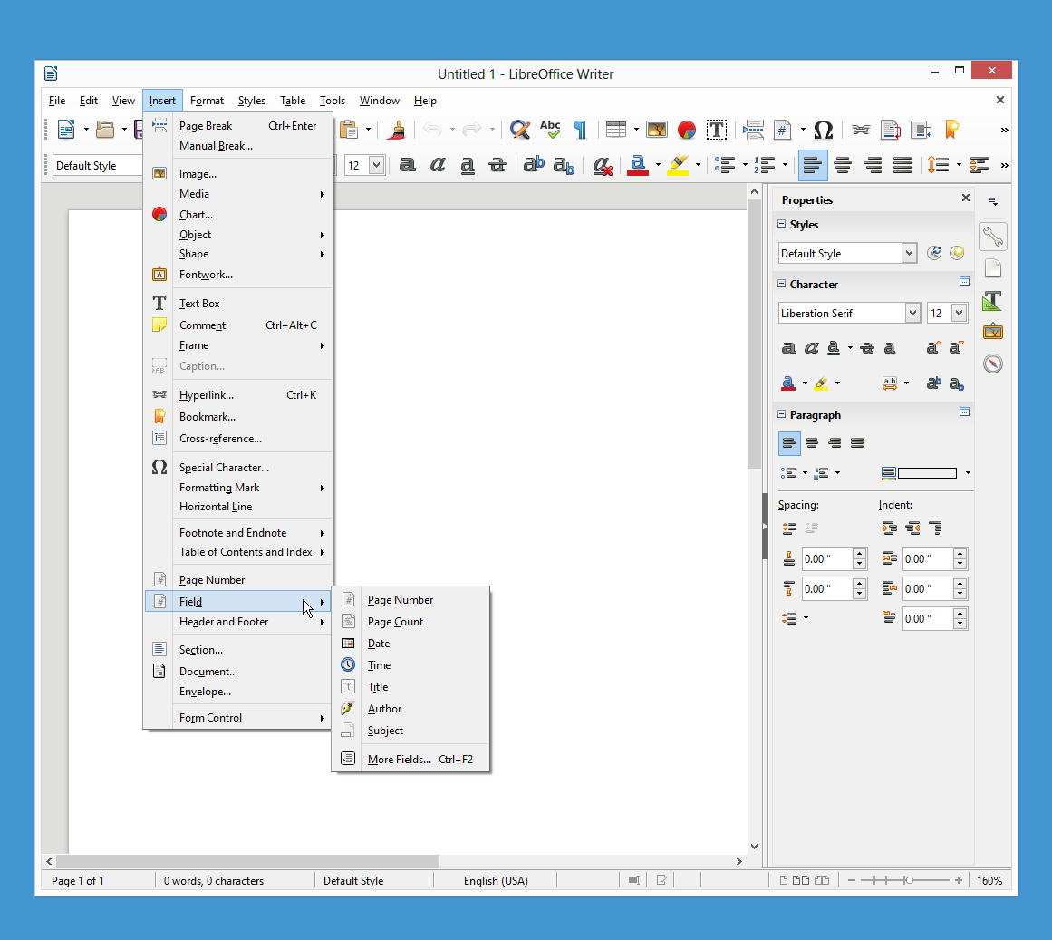The width and height of the screenshot is (1052, 940).
Task: Run the Spelling check (Abc) icon
Action: click(550, 130)
